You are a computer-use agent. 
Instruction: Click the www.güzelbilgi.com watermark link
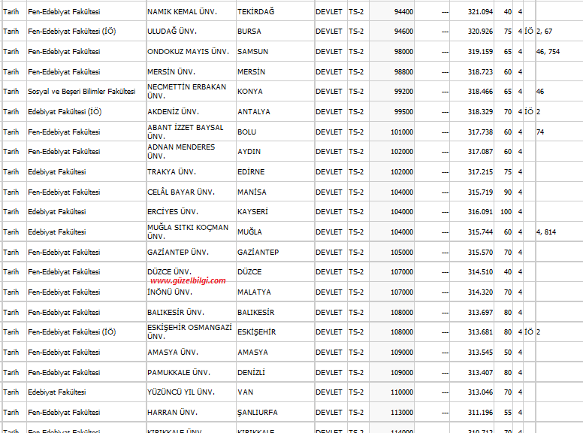click(188, 280)
